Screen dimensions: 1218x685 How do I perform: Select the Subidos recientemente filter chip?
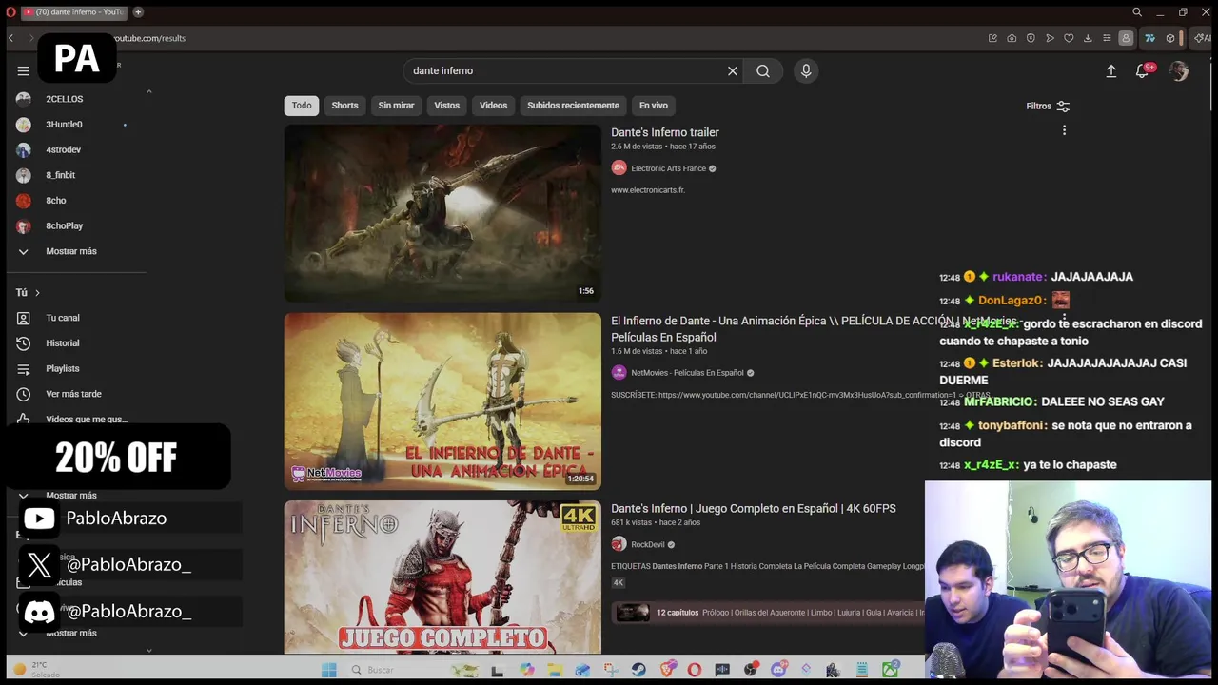pyautogui.click(x=573, y=106)
